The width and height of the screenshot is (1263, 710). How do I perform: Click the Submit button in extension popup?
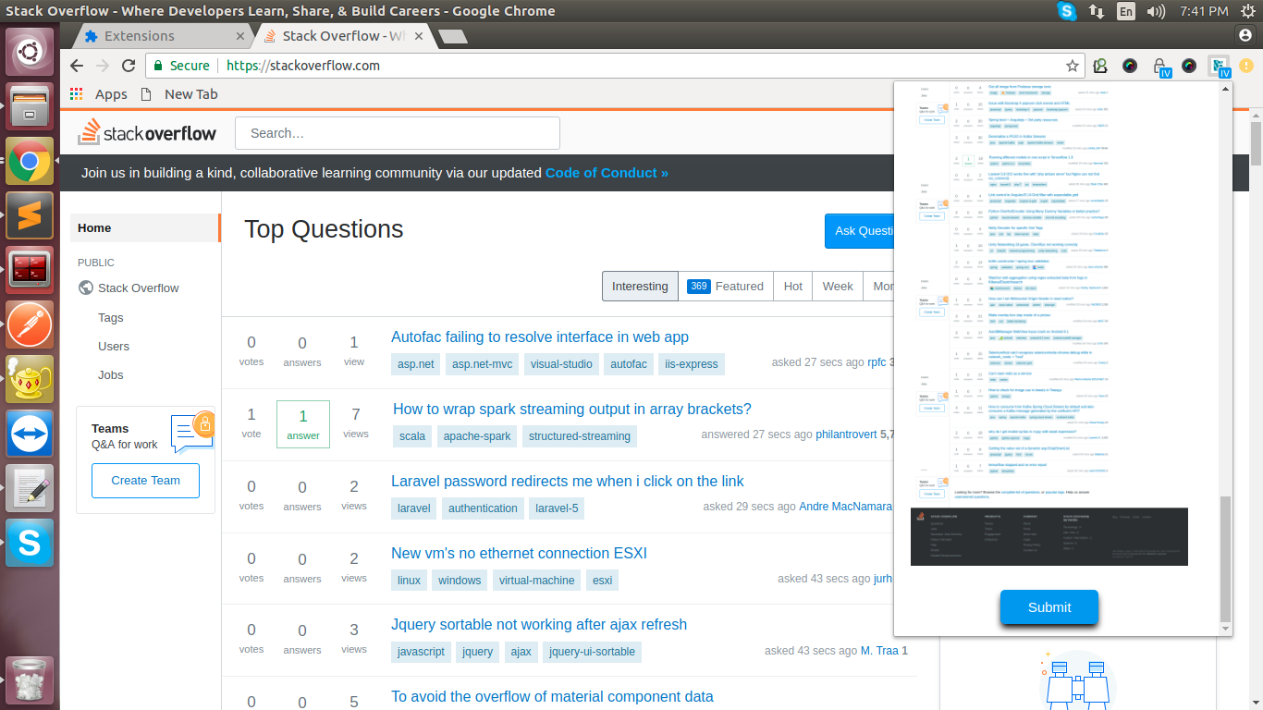(1049, 607)
